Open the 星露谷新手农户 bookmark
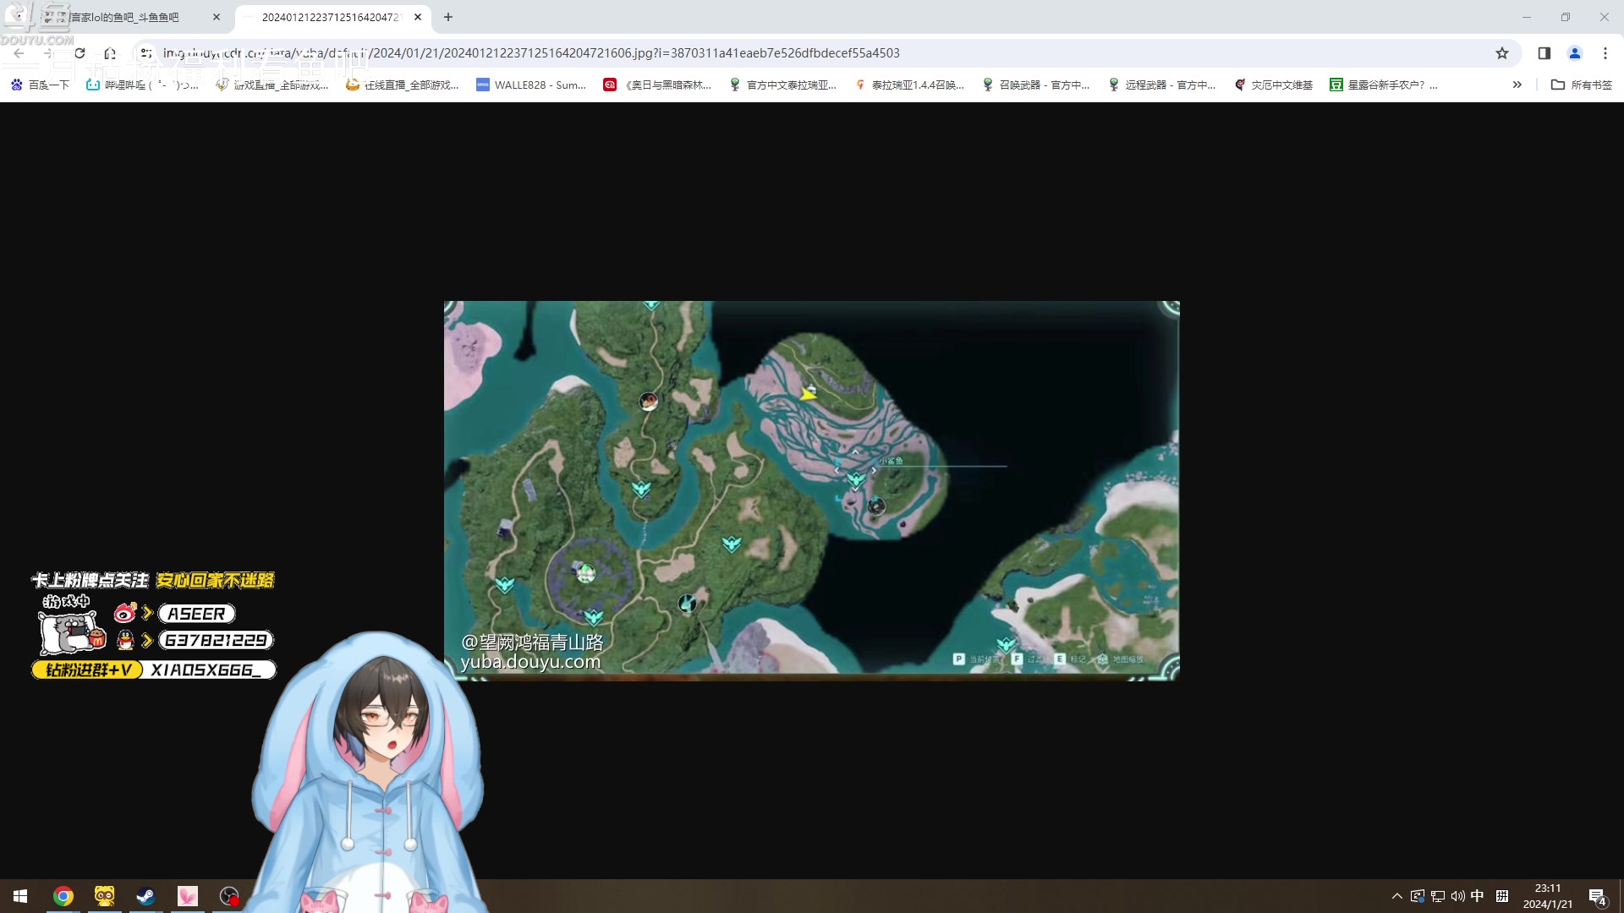1624x913 pixels. coord(1384,85)
